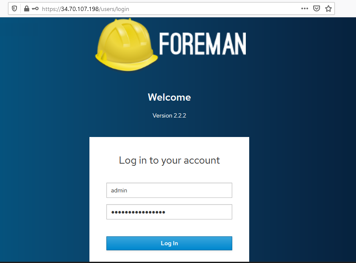Click the Welcome heading
Image resolution: width=356 pixels, height=263 pixels.
click(x=170, y=97)
